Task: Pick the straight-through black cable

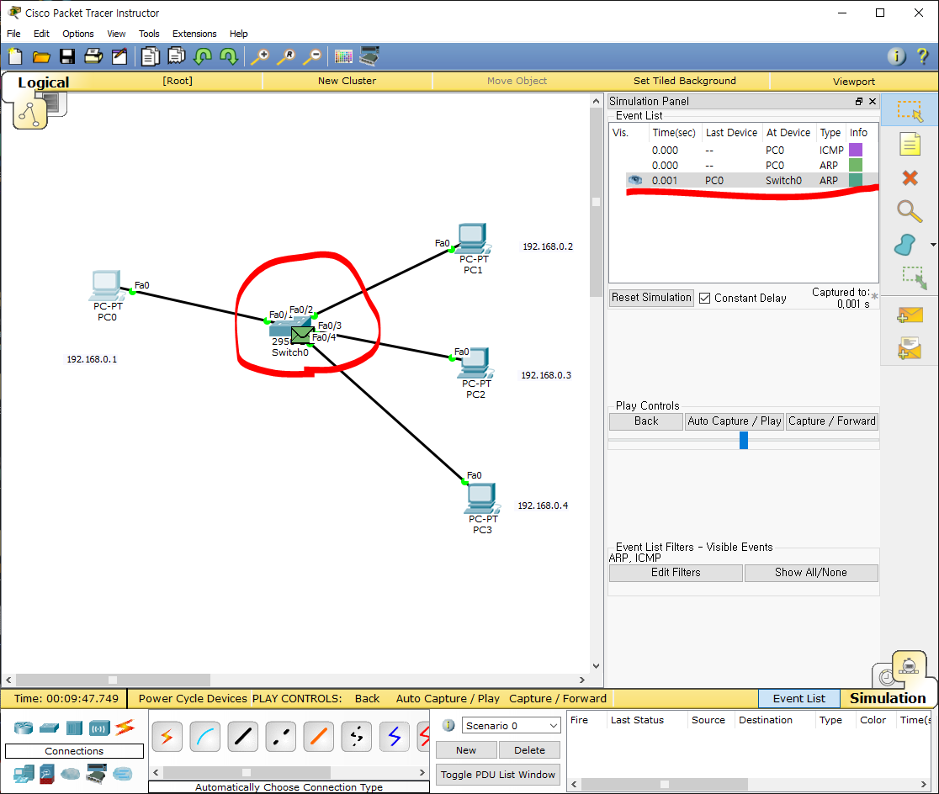Action: 242,737
